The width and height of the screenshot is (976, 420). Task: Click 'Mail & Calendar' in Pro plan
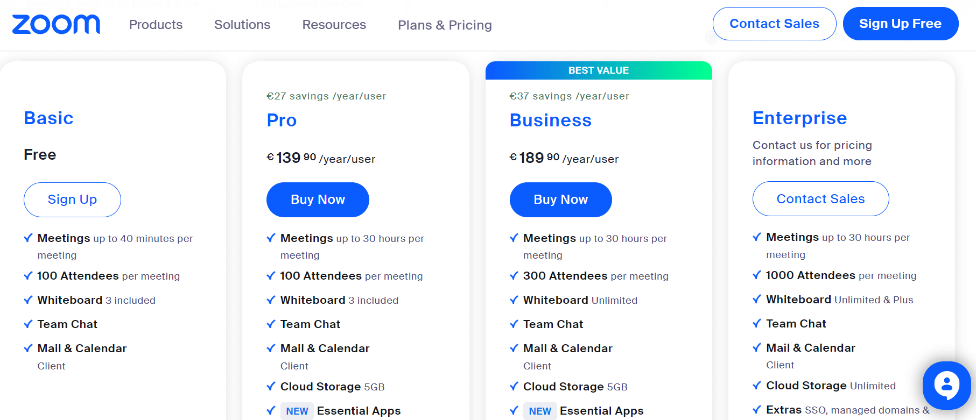(325, 348)
